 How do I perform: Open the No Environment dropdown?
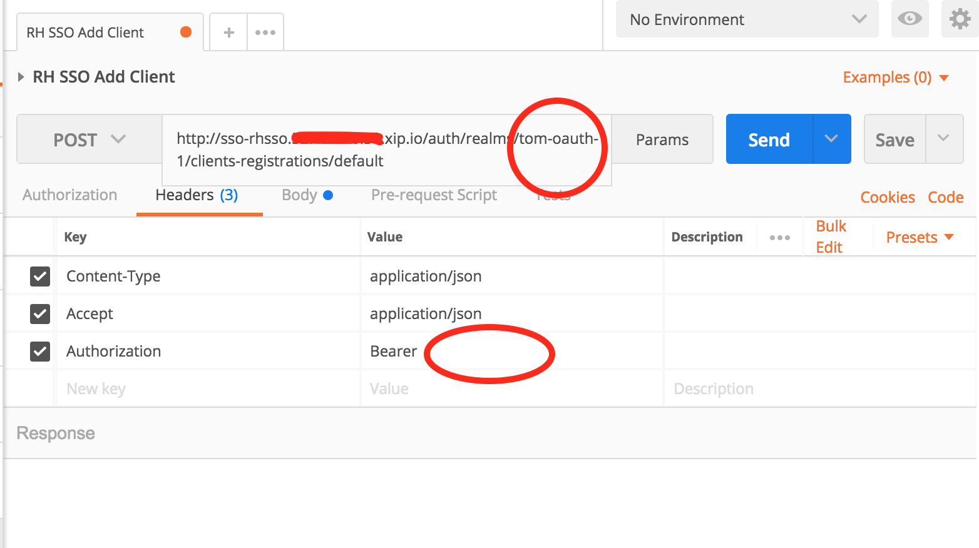pyautogui.click(x=747, y=19)
